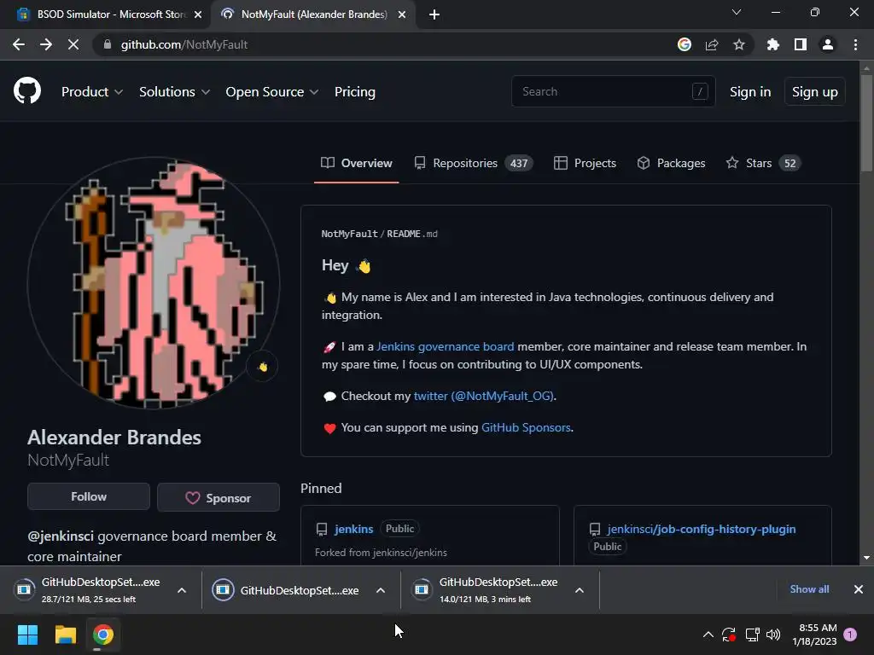
Task: Click the @jenkinsci mention in bio
Action: (61, 536)
